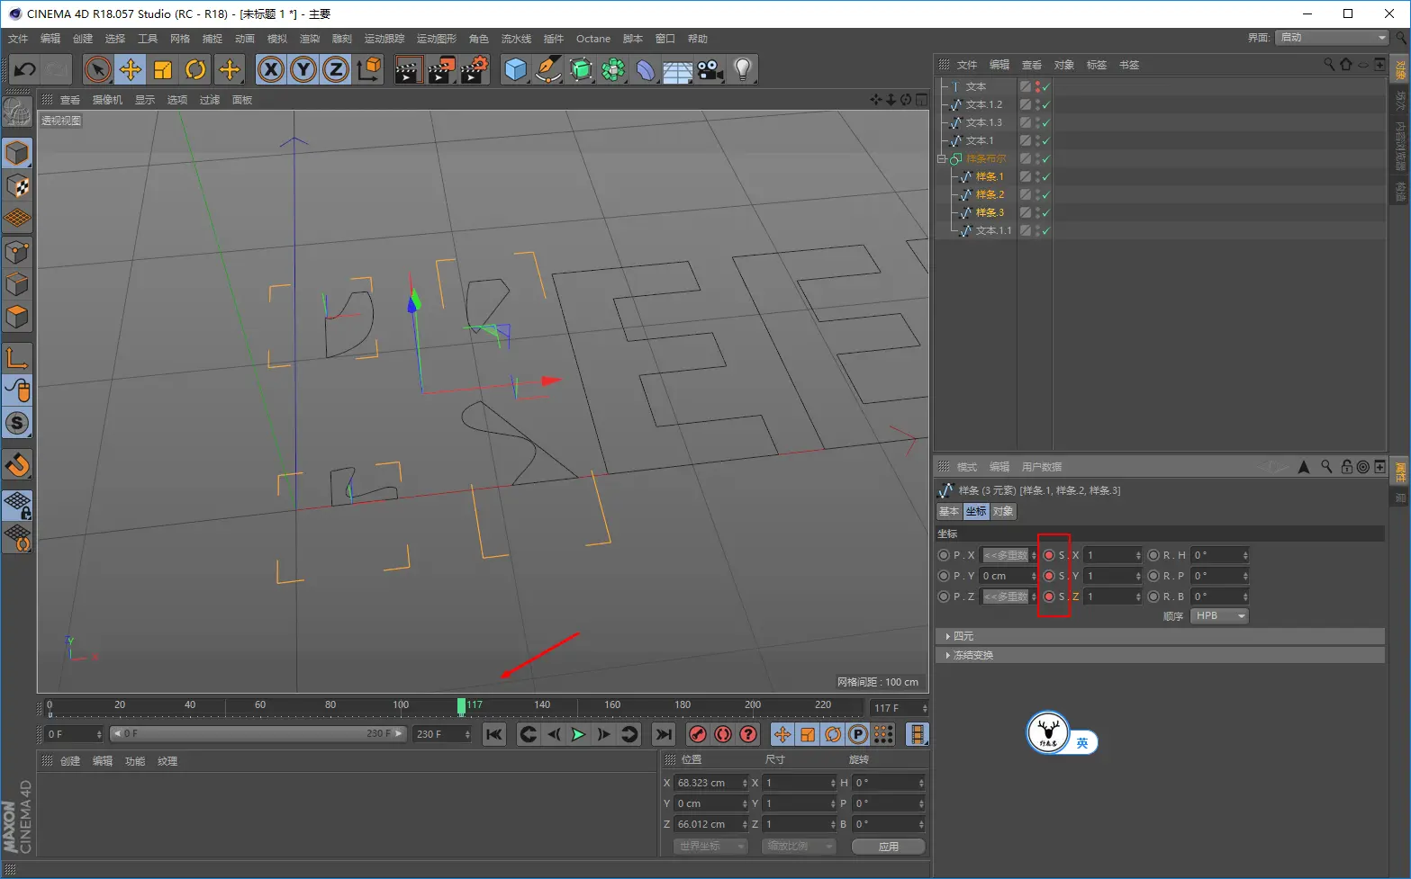Click the Undo arrow in the toolbar
Image resolution: width=1411 pixels, height=879 pixels.
24,69
